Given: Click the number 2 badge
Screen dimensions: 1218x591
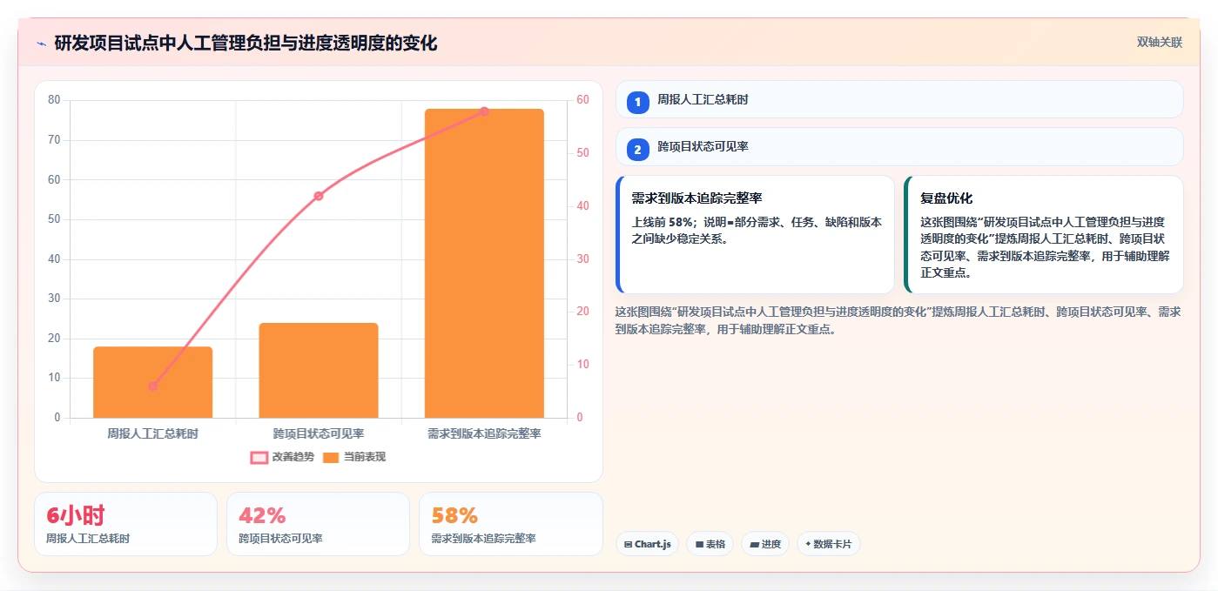Looking at the screenshot, I should pyautogui.click(x=637, y=150).
